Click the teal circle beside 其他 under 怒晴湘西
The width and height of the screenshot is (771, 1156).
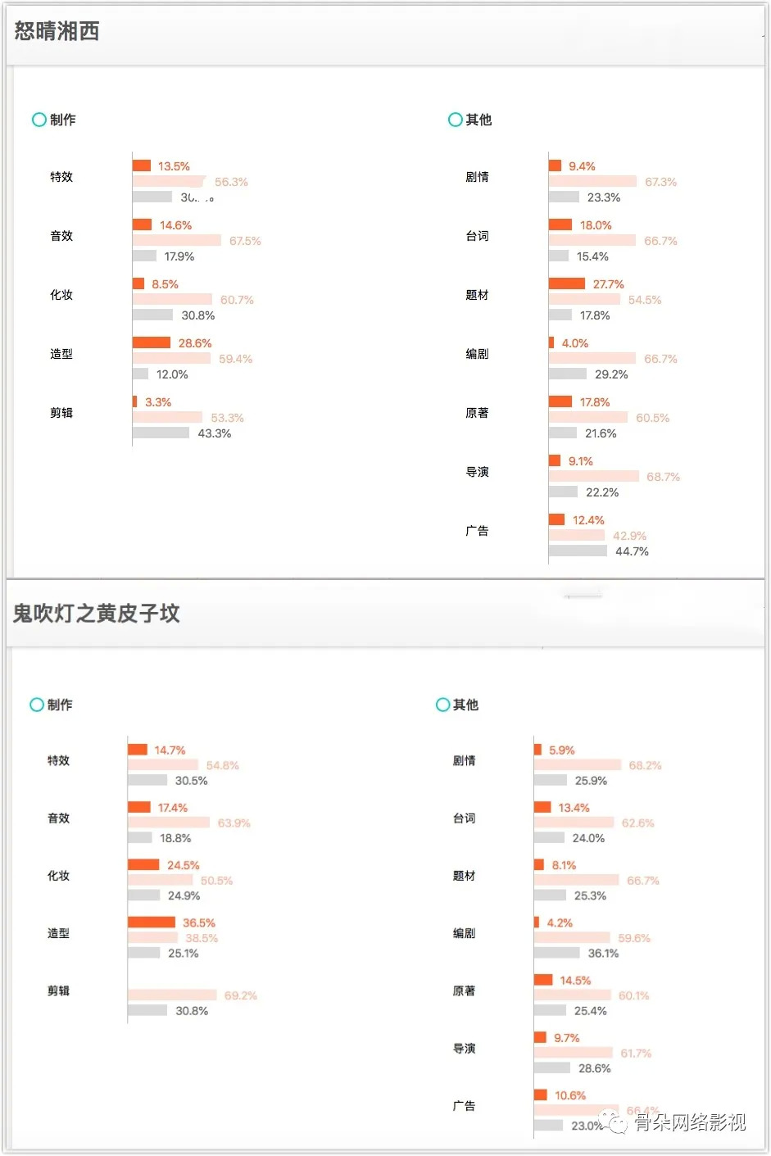[456, 120]
